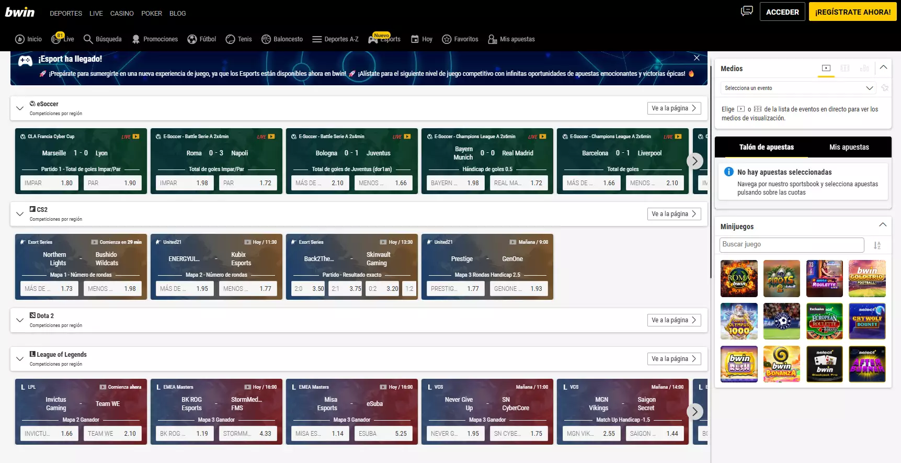Bet MENOS 1.98 on Northern Lights match
The image size is (901, 463).
tap(113, 289)
